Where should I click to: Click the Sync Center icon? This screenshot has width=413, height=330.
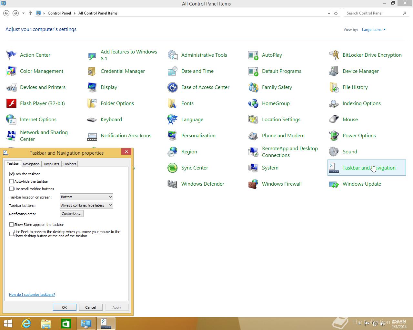tap(173, 168)
